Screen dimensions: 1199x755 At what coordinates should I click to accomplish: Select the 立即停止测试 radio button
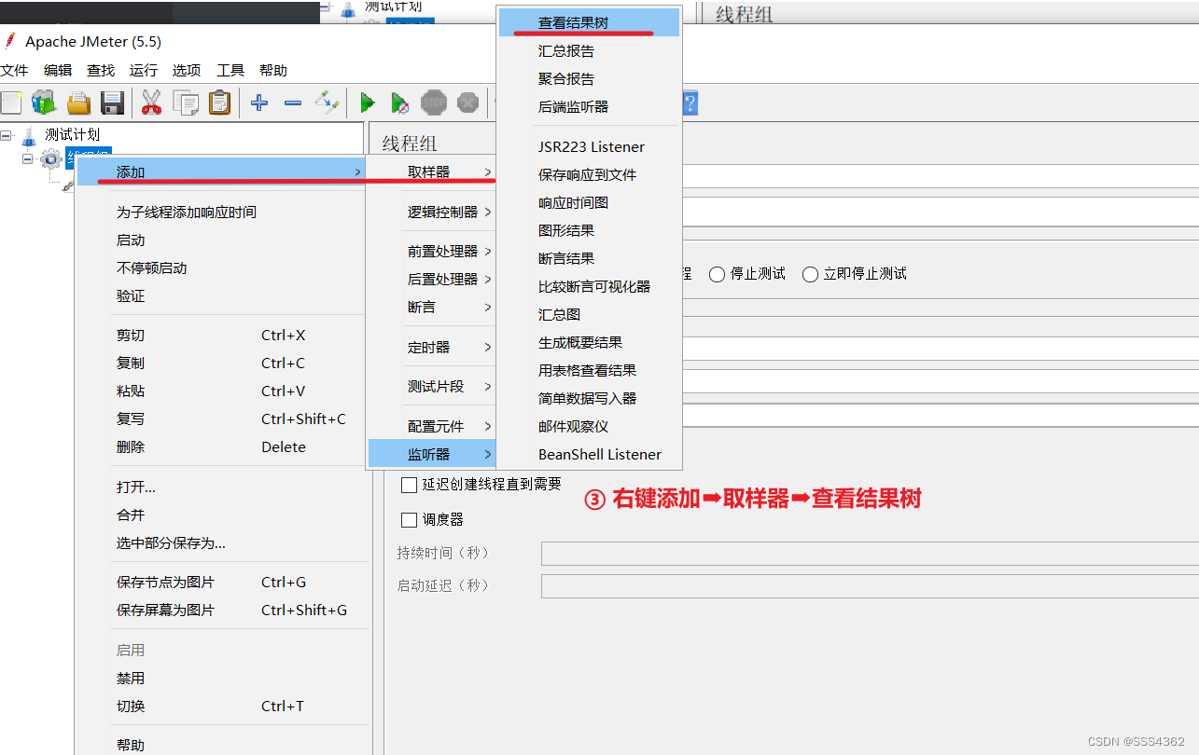click(x=810, y=274)
